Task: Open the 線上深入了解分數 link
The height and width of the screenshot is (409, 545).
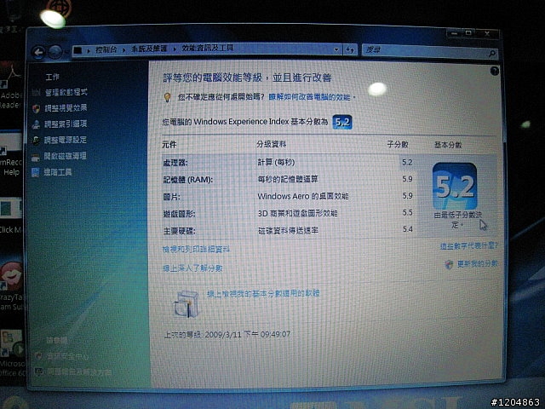Action: click(x=192, y=268)
